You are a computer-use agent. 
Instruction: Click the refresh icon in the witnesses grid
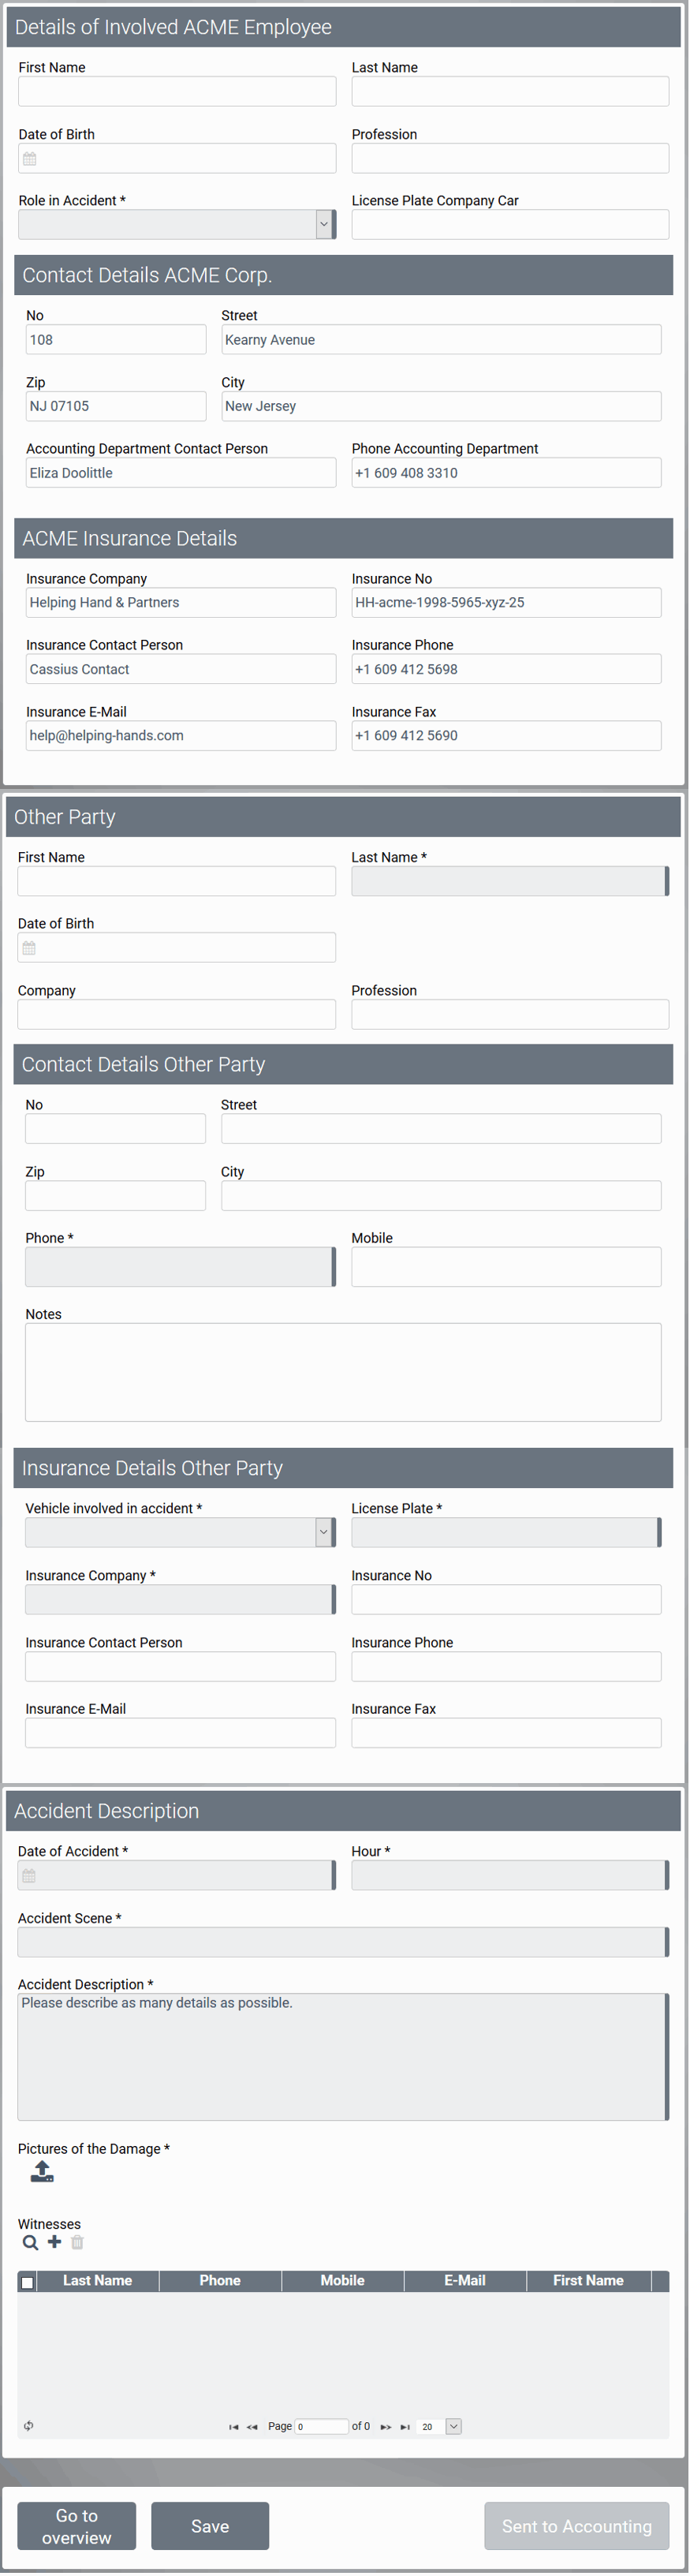click(x=29, y=2425)
